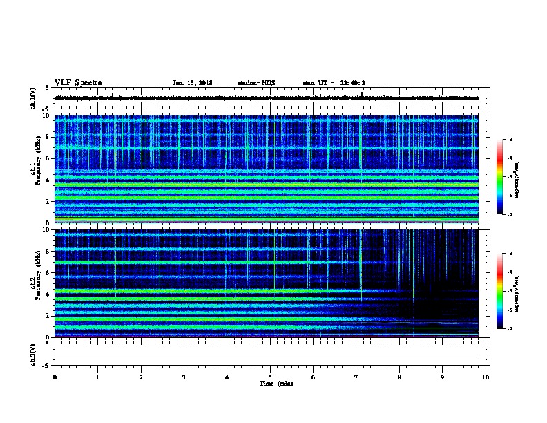547x423 pixels.
Task: Click the time axis tick label '3'
Action: [x=184, y=377]
